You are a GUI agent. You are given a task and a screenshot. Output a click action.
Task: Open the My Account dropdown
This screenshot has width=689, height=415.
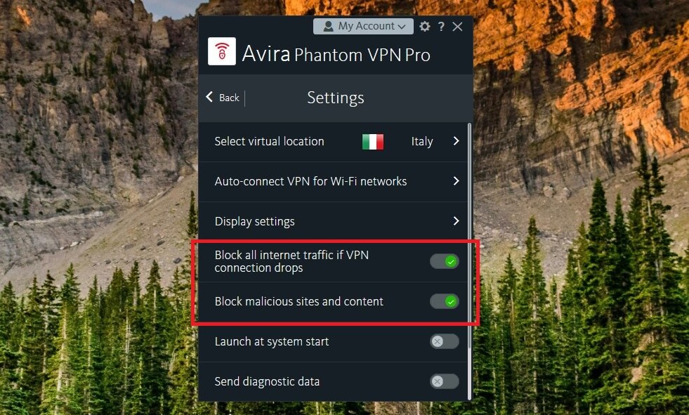[363, 26]
